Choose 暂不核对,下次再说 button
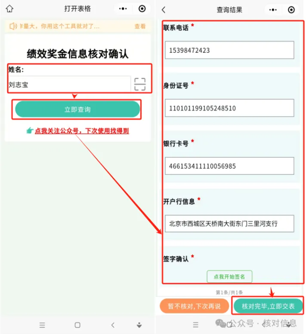 point(194,306)
